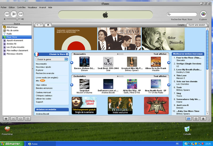Screen dimensions: 213x146
Task: Click the Play button
Action: pyautogui.click(x=14, y=14)
